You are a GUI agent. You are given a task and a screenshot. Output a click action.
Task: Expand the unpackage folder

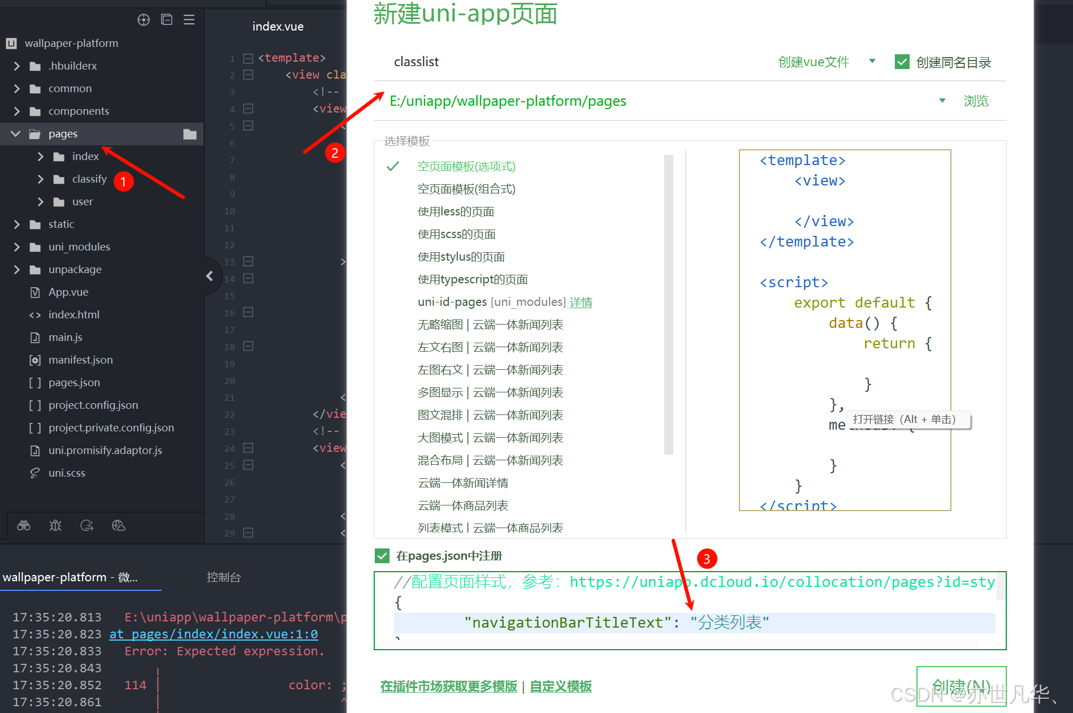tap(16, 270)
